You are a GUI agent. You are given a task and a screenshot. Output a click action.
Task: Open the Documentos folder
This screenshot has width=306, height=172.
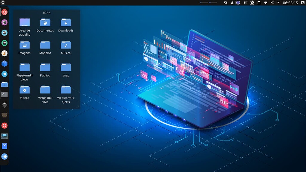pos(45,25)
